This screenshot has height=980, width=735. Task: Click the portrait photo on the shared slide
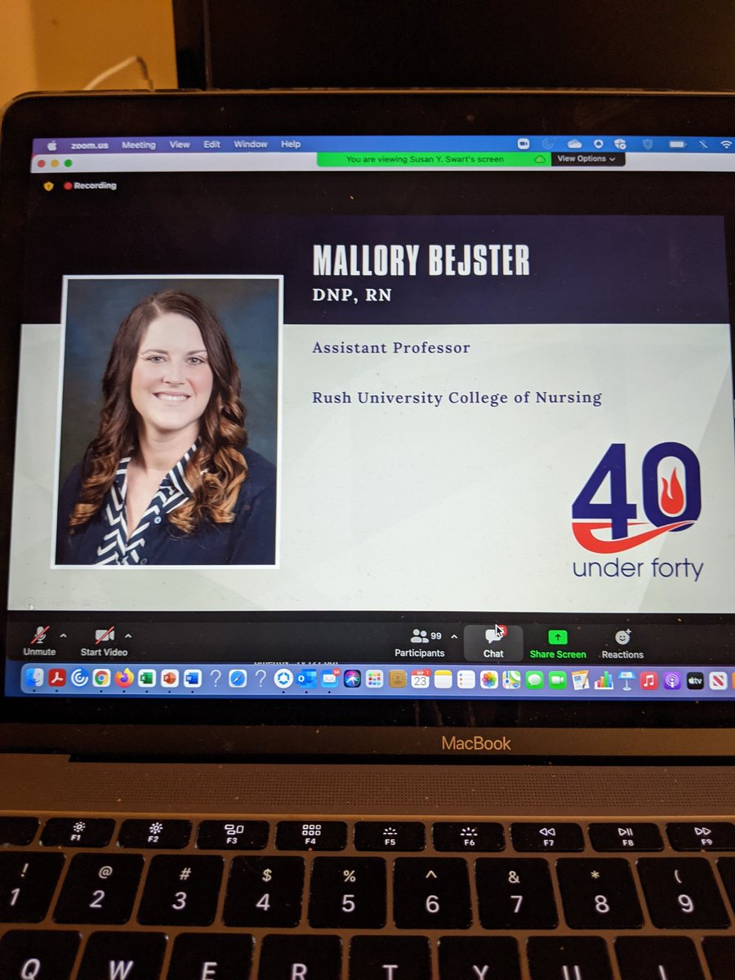click(167, 421)
